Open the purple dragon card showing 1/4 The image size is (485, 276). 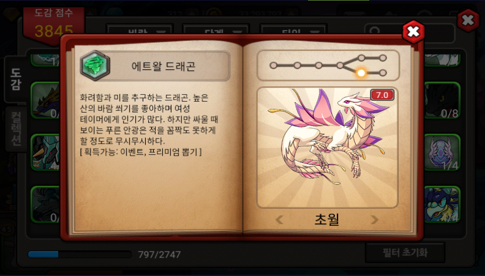(x=442, y=152)
